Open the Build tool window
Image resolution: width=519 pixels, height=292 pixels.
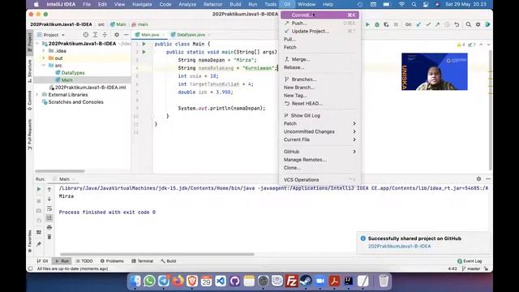click(x=169, y=261)
